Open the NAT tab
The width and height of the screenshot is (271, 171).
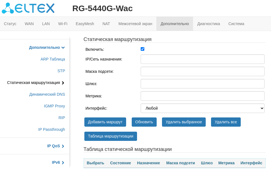106,24
